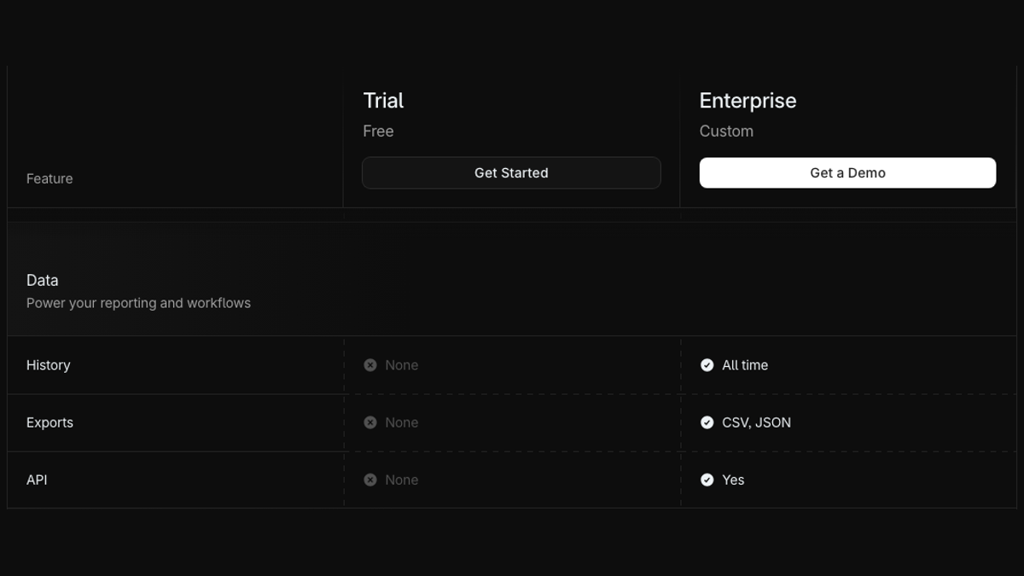Click the "All time" value
Image resolution: width=1024 pixels, height=576 pixels.
pyautogui.click(x=745, y=365)
